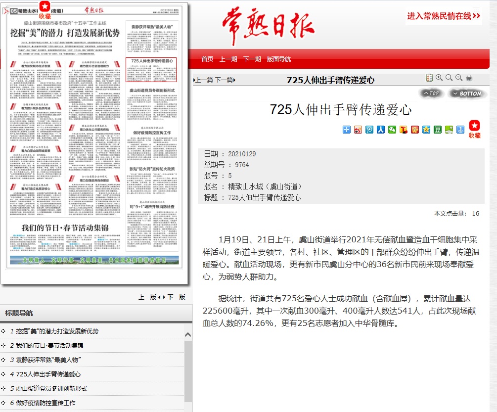The width and height of the screenshot is (497, 412).
Task: Open 版面导航 page navigation
Action: click(x=279, y=59)
